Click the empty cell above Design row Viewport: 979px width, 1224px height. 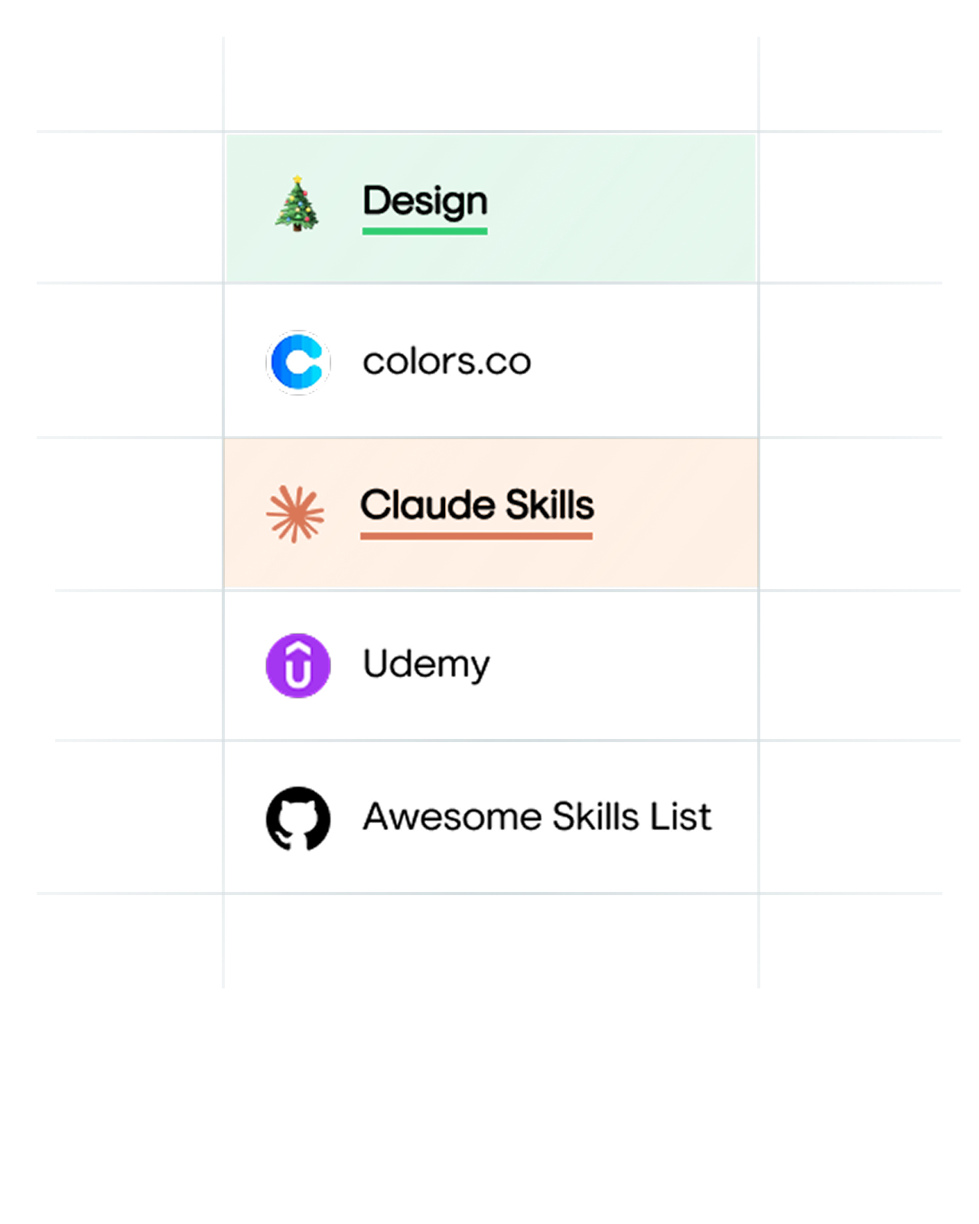(490, 84)
